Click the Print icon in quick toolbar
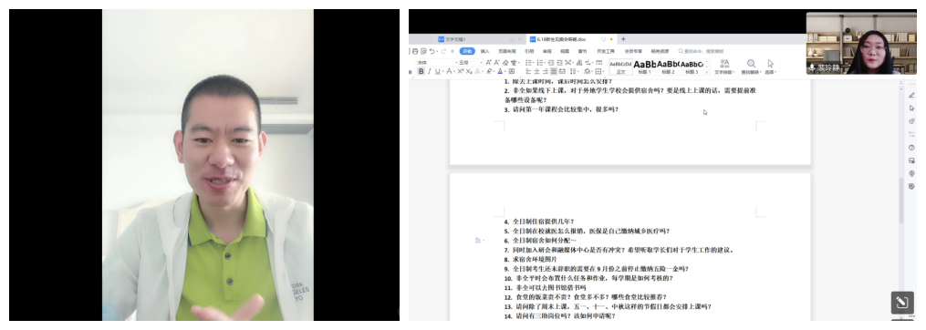Viewport: 926px width, 330px height. pyautogui.click(x=414, y=51)
